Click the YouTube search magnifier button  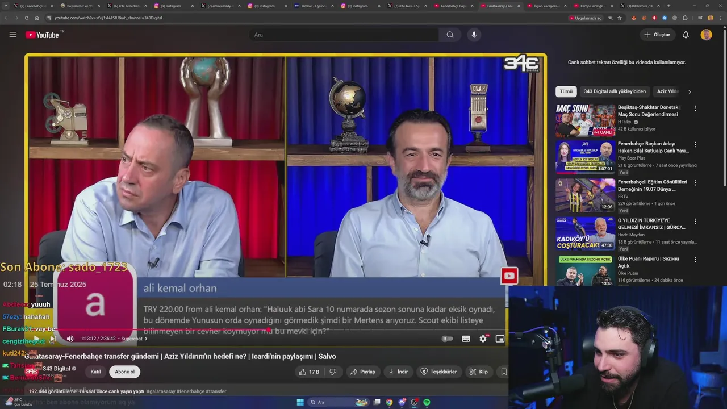450,35
